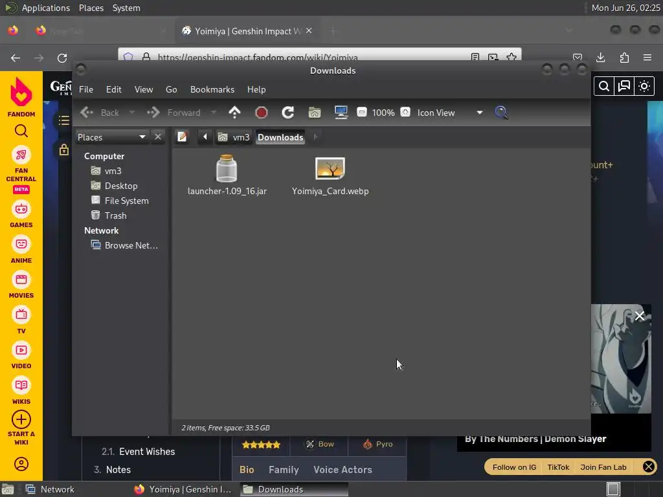Viewport: 663px width, 497px height.
Task: Open Computer location via monitor icon
Action: 341,113
